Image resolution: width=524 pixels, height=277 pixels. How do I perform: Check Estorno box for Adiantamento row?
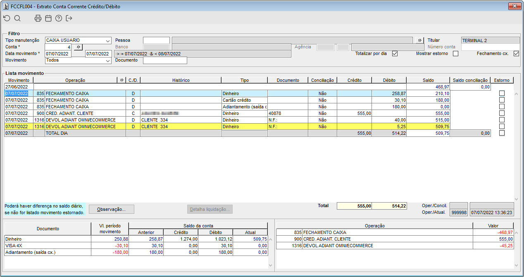point(502,107)
